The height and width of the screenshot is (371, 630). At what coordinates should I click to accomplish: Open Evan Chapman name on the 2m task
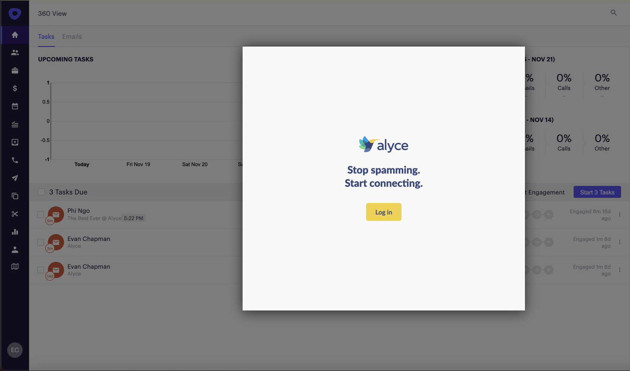tap(89, 239)
